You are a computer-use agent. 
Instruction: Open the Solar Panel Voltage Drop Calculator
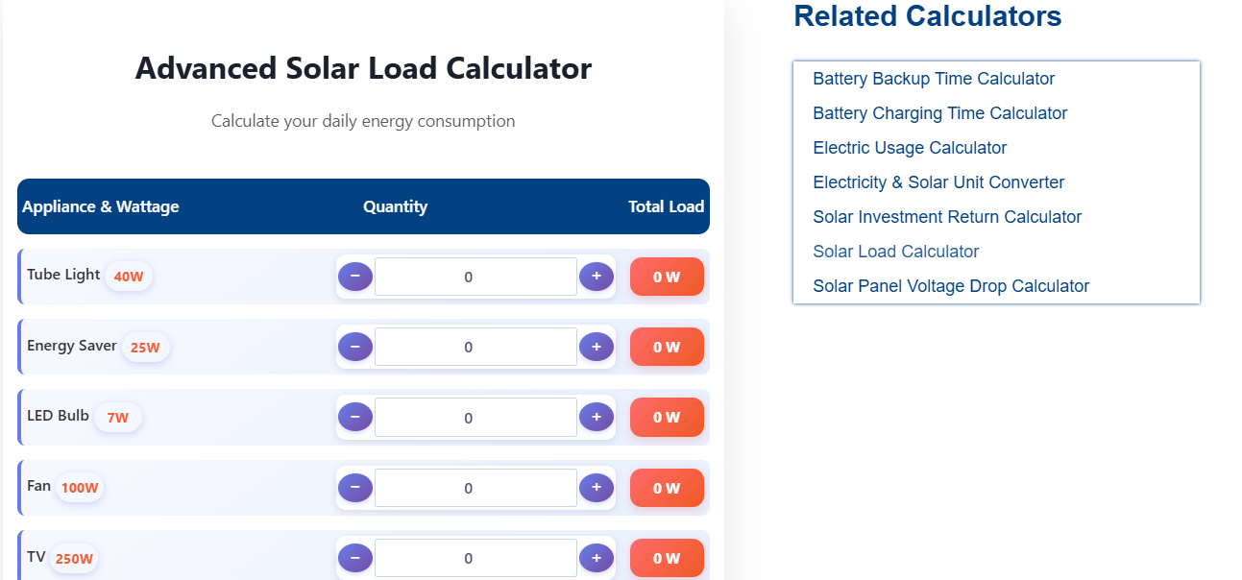coord(951,285)
